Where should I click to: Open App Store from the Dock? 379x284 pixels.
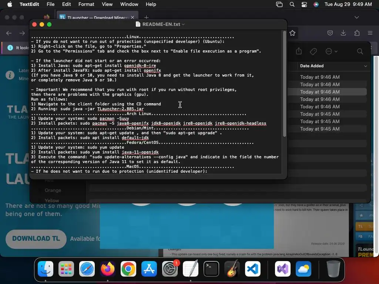coord(149,269)
